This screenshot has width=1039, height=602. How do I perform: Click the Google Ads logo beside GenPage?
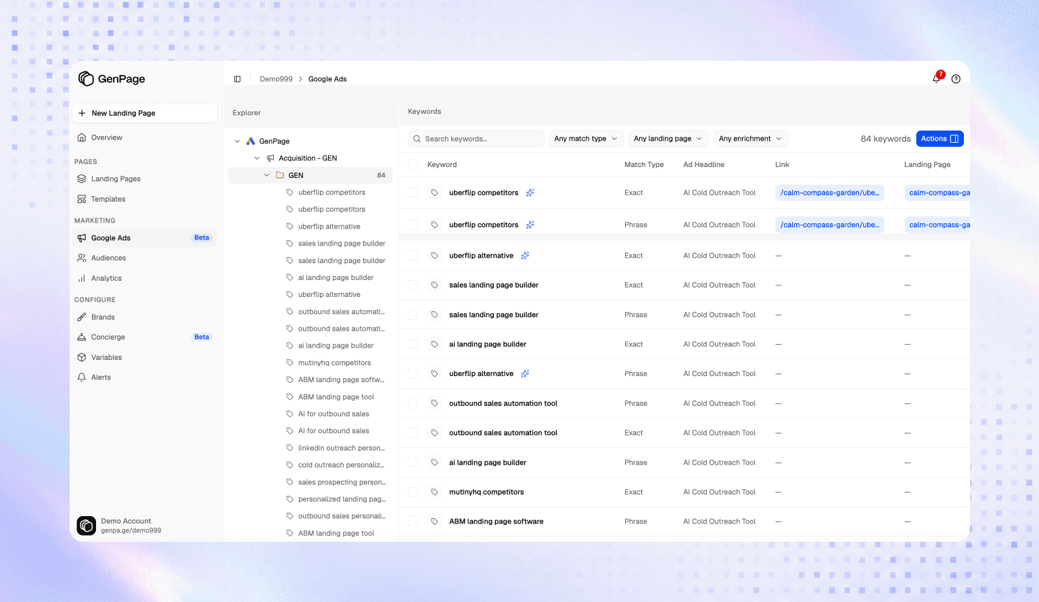tap(251, 141)
